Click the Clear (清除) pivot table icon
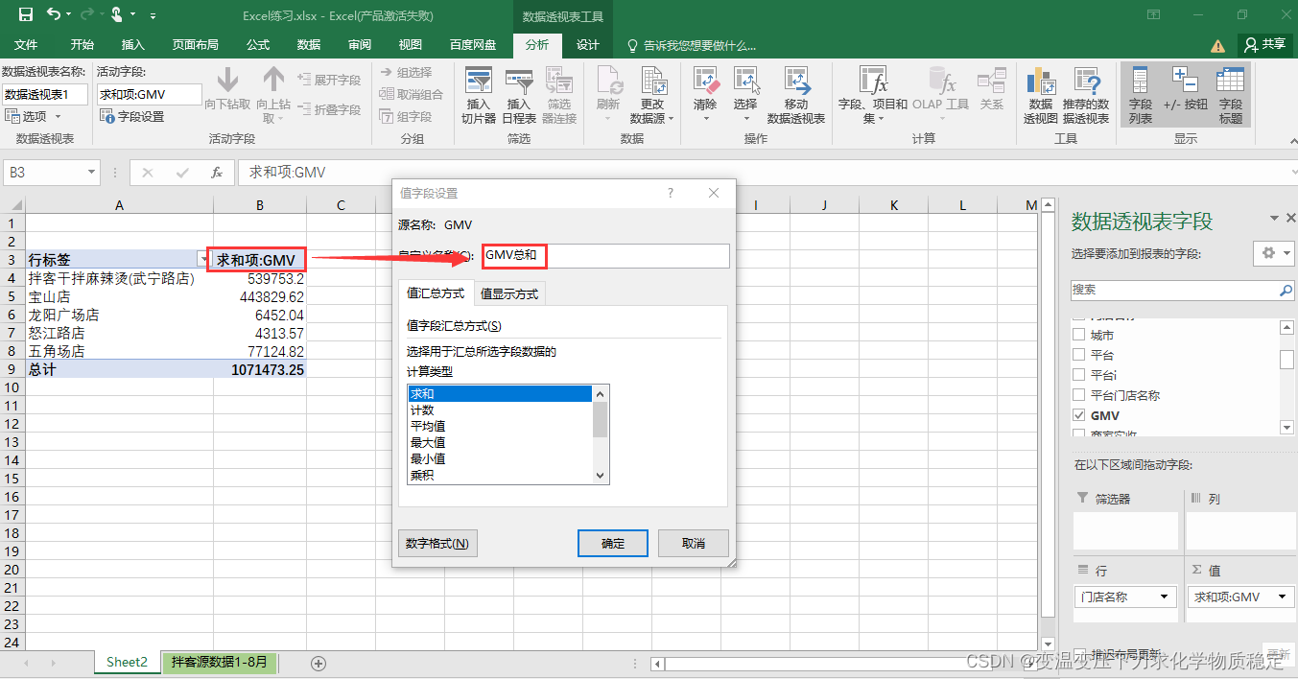Screen dimensions: 1298x679 click(705, 81)
